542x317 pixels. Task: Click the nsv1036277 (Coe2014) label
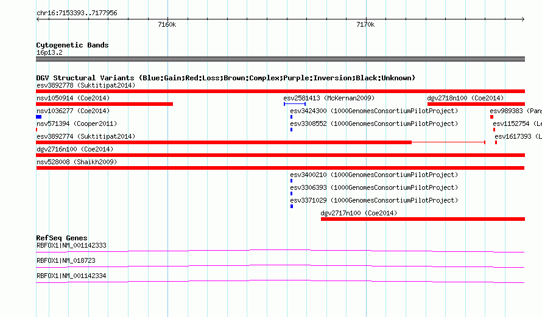(73, 111)
